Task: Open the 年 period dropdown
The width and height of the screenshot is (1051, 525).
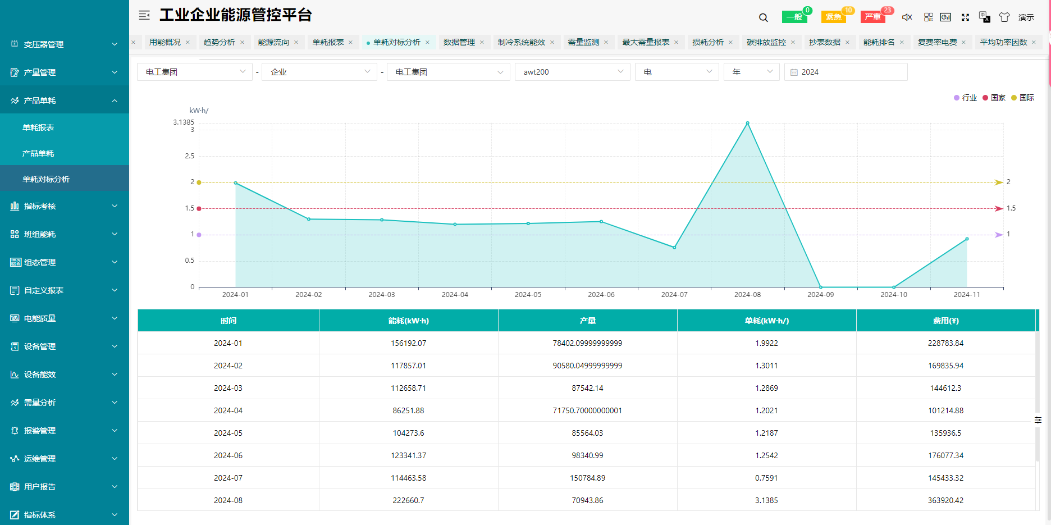Action: 752,72
